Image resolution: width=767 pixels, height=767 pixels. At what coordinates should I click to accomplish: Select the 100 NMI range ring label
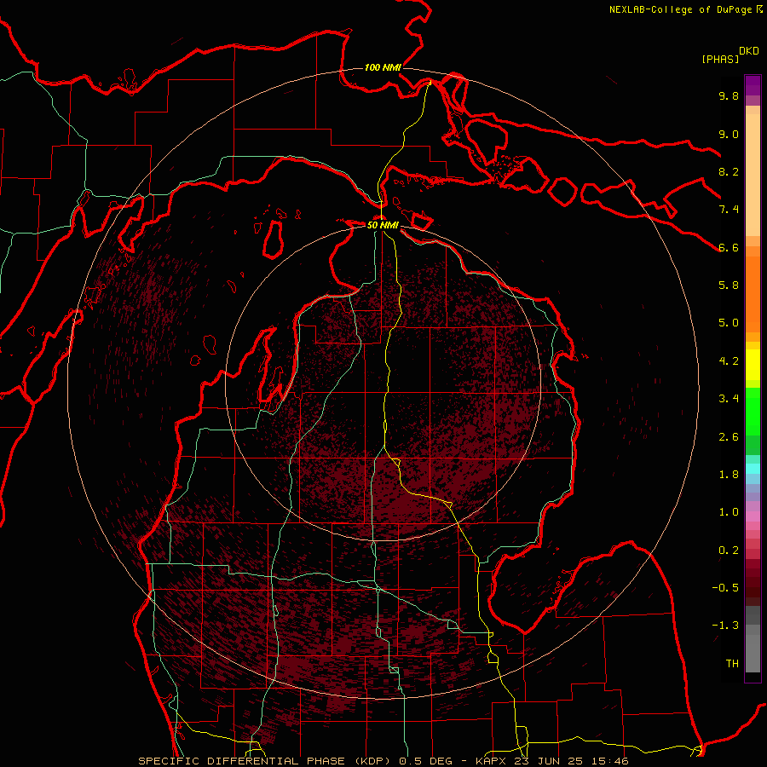coord(383,67)
